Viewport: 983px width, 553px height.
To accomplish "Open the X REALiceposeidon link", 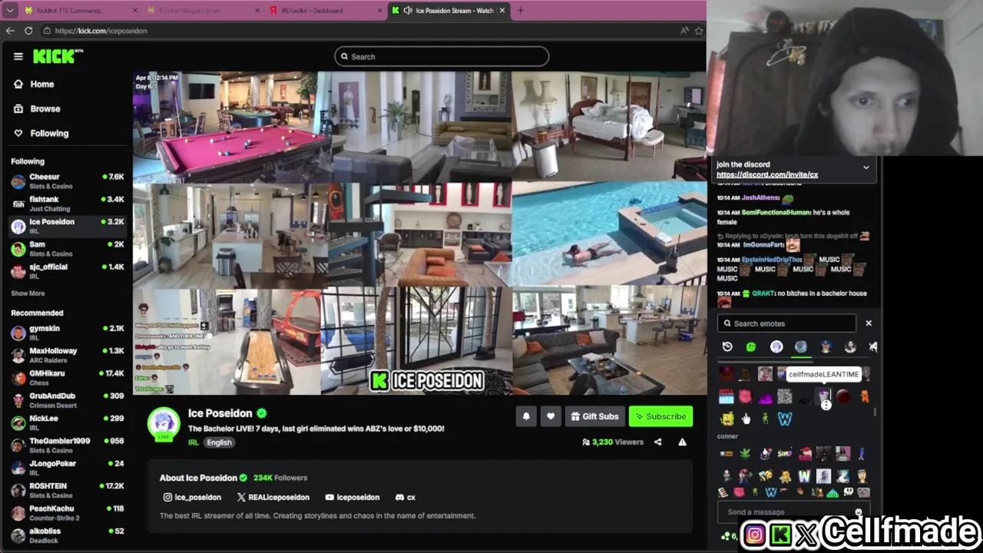I will coord(273,497).
